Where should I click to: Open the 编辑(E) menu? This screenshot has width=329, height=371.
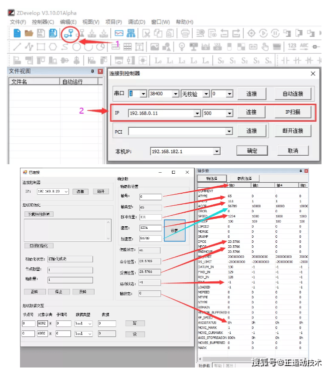click(x=68, y=22)
